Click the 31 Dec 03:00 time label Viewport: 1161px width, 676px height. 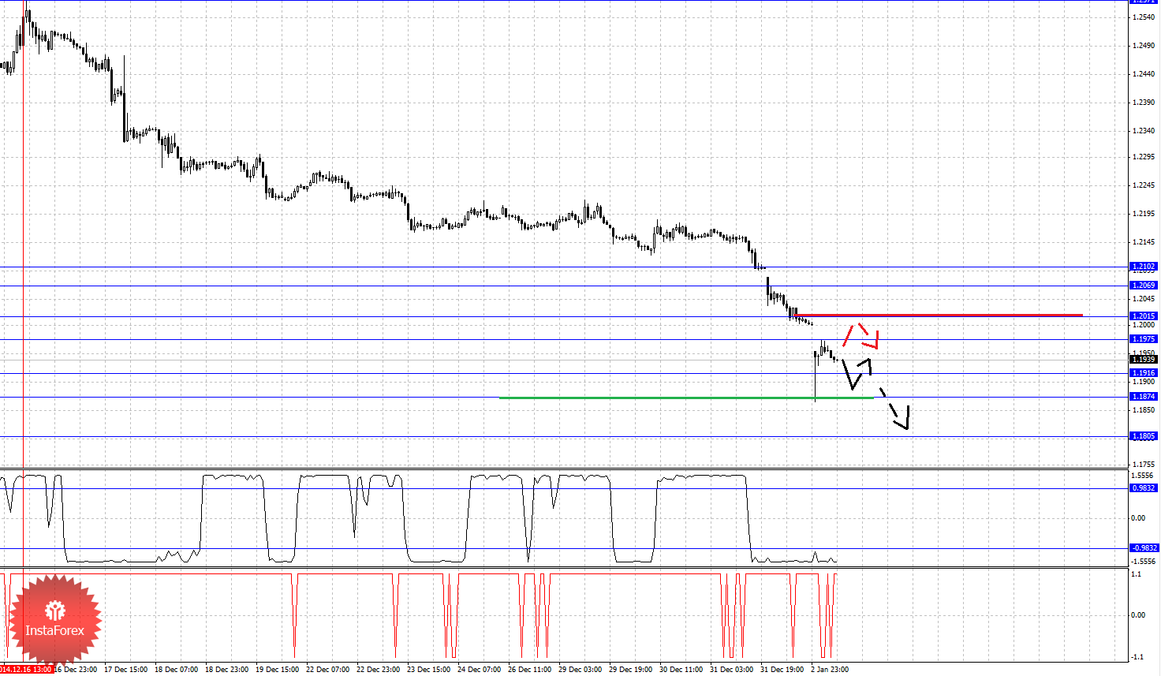(732, 670)
